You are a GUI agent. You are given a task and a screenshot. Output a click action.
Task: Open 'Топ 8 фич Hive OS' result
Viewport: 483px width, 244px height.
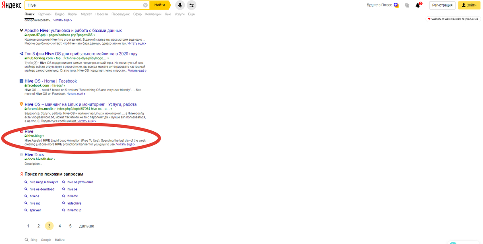[81, 54]
